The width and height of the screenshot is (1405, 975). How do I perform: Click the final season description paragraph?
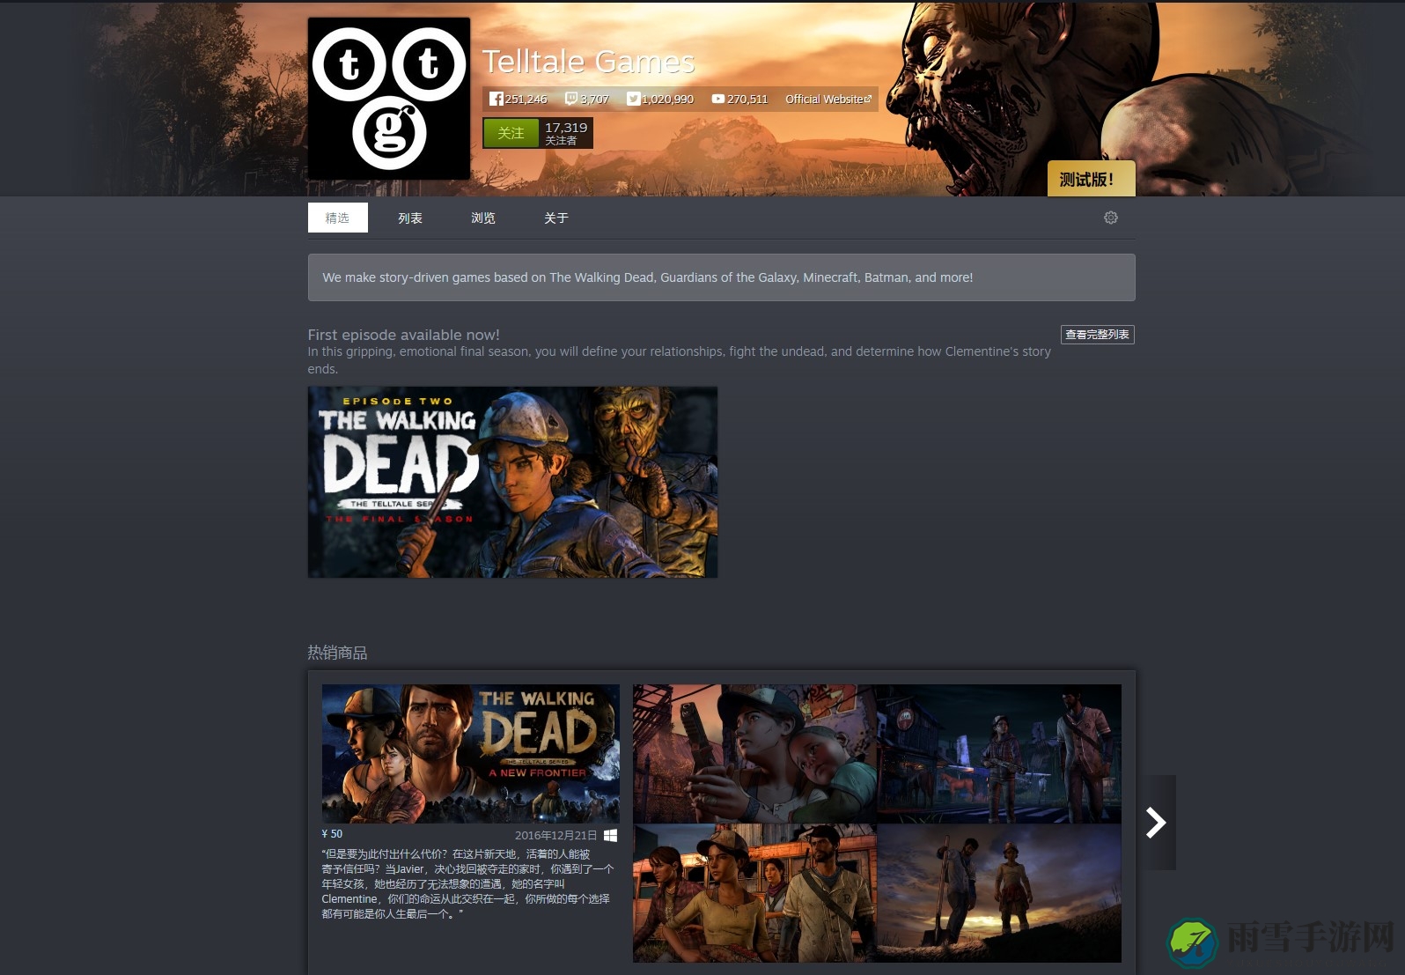680,360
